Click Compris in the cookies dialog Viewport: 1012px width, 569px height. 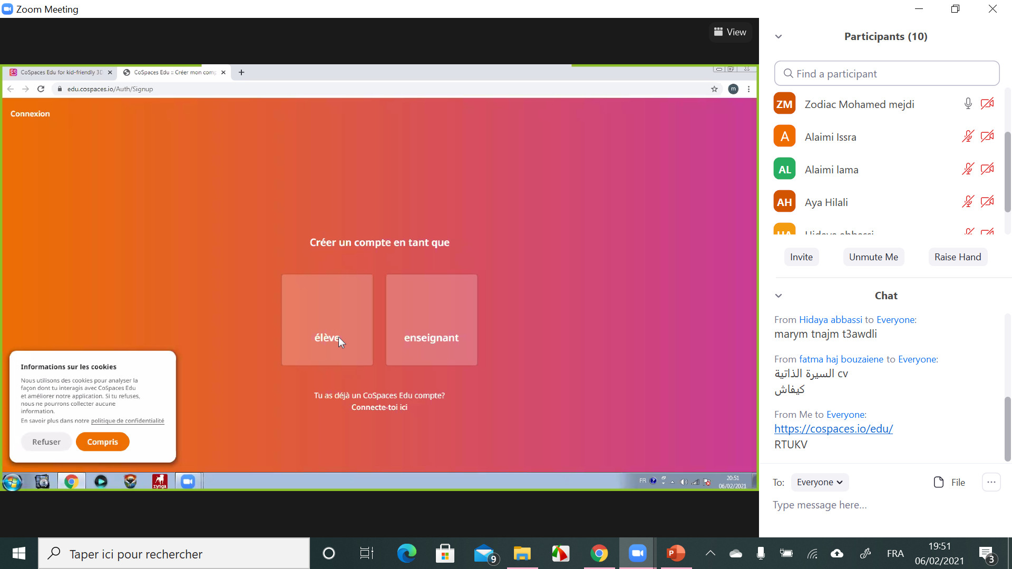pos(103,442)
